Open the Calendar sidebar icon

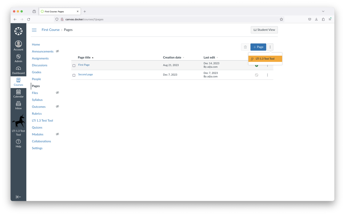18,93
